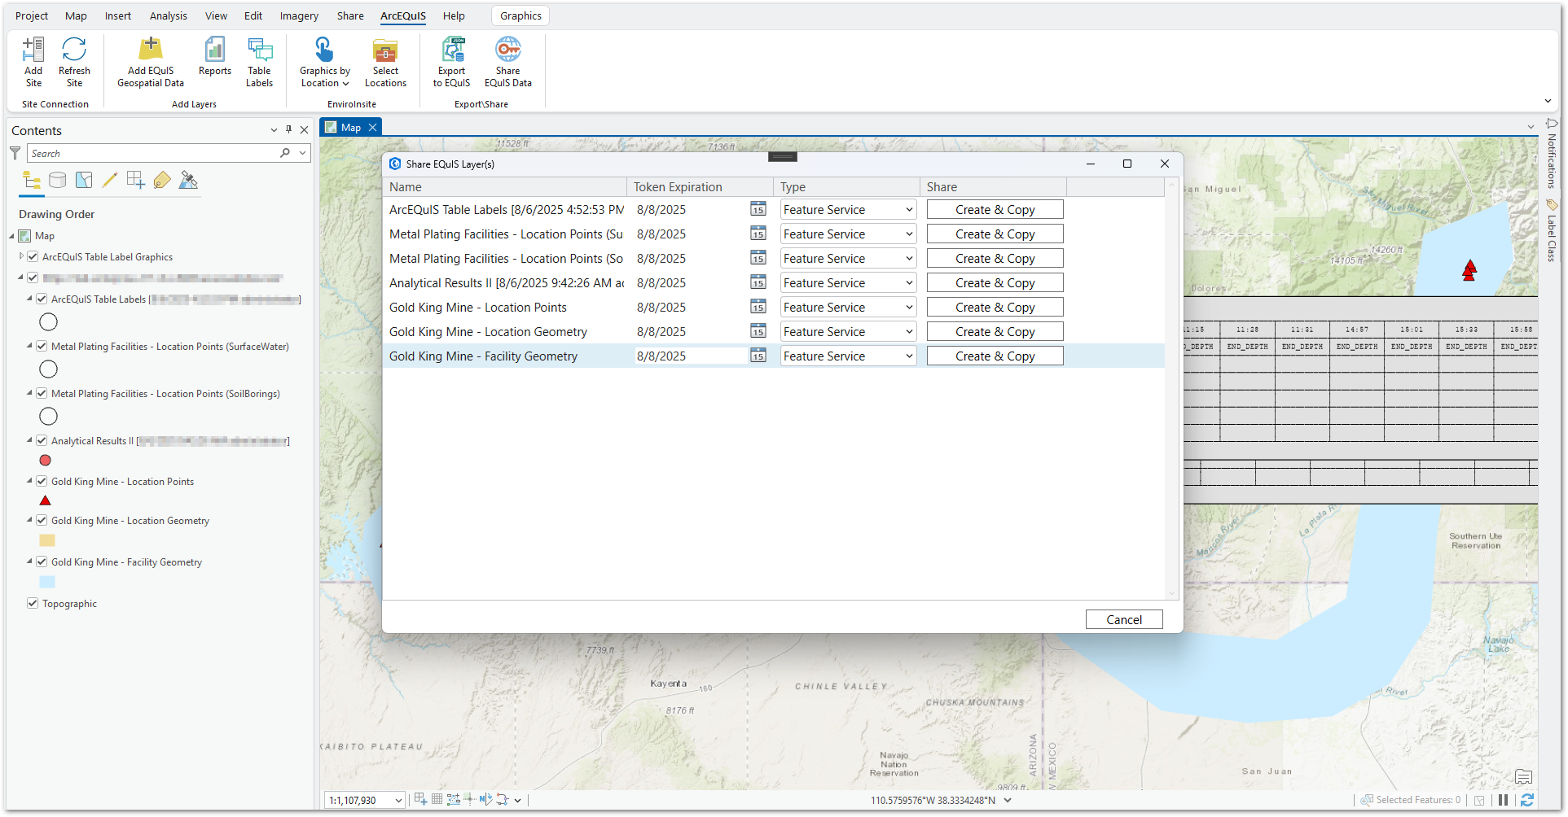Open the Reports tool
This screenshot has height=817, width=1568.
click(215, 50)
